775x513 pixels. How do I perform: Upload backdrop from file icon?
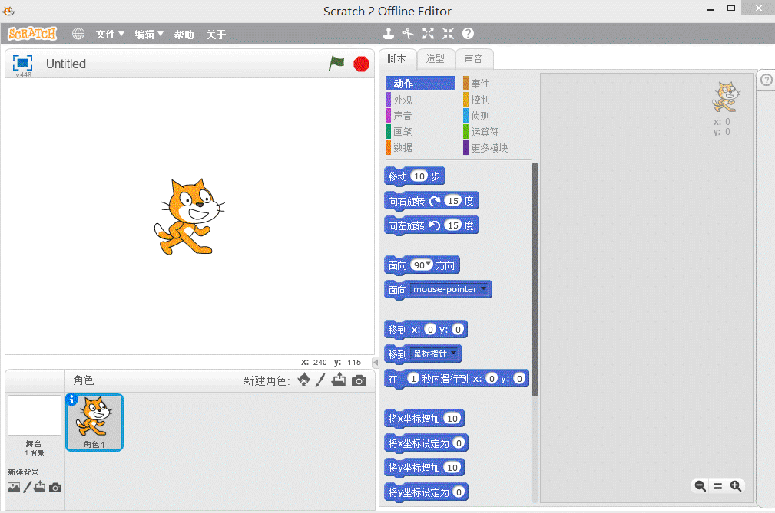(x=39, y=487)
